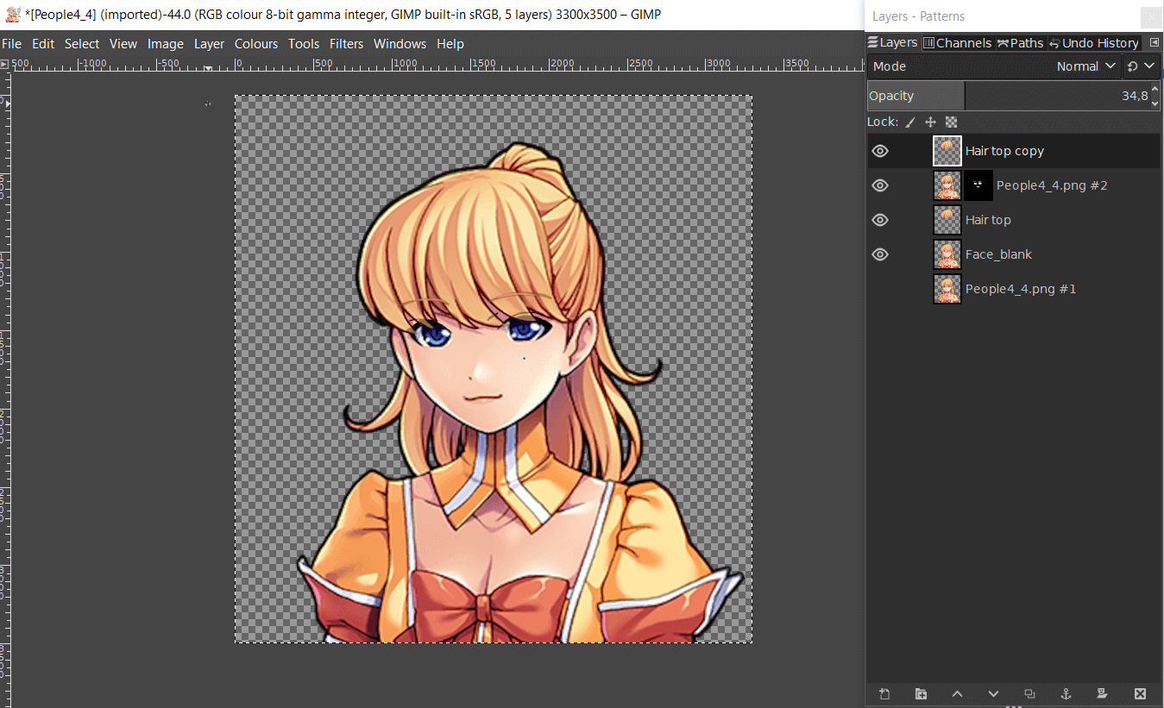Open the layer Mode dropdown

click(x=994, y=66)
